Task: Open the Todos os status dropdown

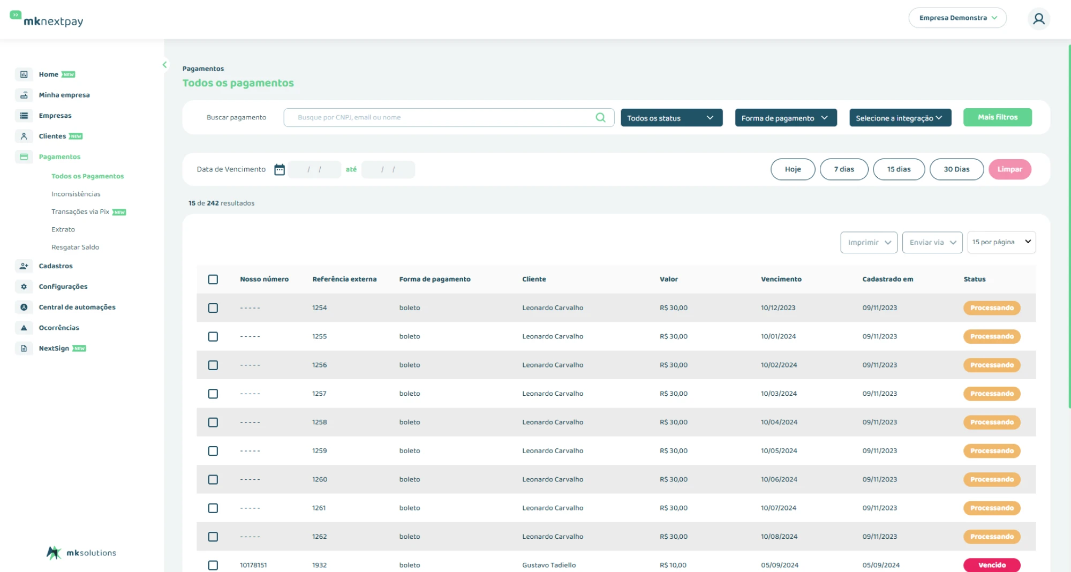Action: [672, 118]
